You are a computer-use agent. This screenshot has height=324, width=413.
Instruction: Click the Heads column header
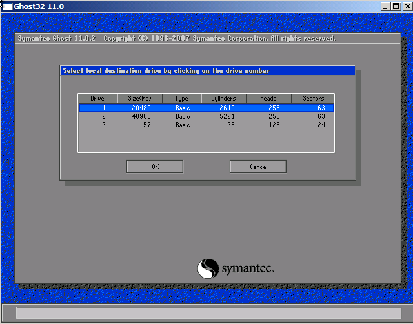pos(268,99)
